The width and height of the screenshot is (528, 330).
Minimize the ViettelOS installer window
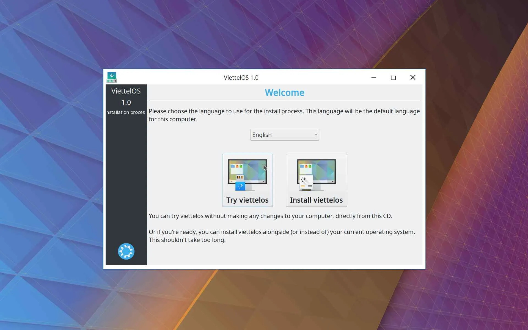[373, 78]
